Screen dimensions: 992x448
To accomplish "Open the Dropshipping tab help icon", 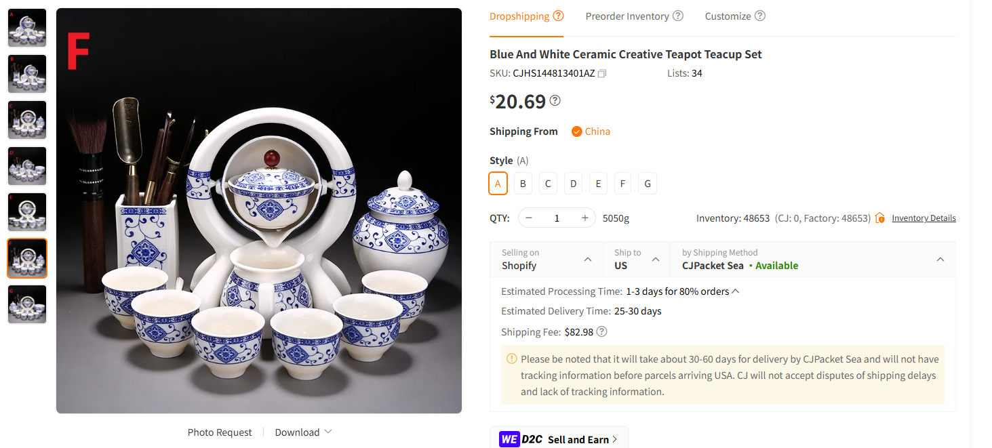I will (x=559, y=15).
